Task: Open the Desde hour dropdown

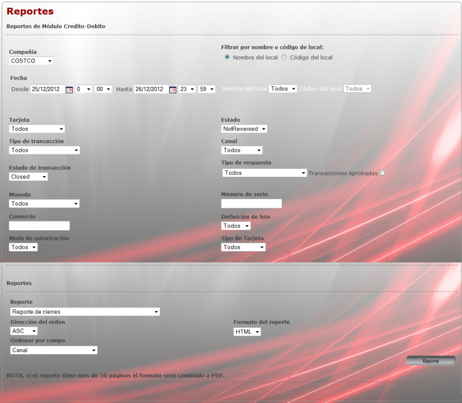Action: tap(84, 89)
